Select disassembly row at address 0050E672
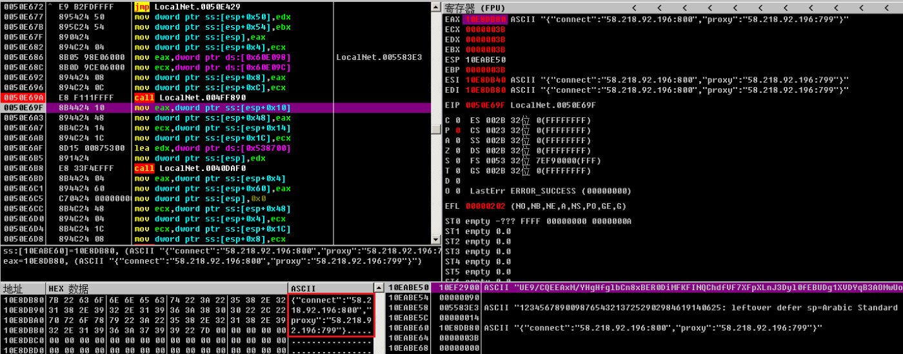 (x=215, y=6)
